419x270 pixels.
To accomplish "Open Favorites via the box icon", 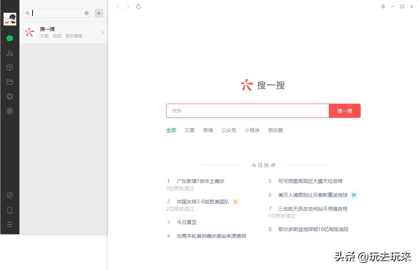I will click(x=10, y=67).
